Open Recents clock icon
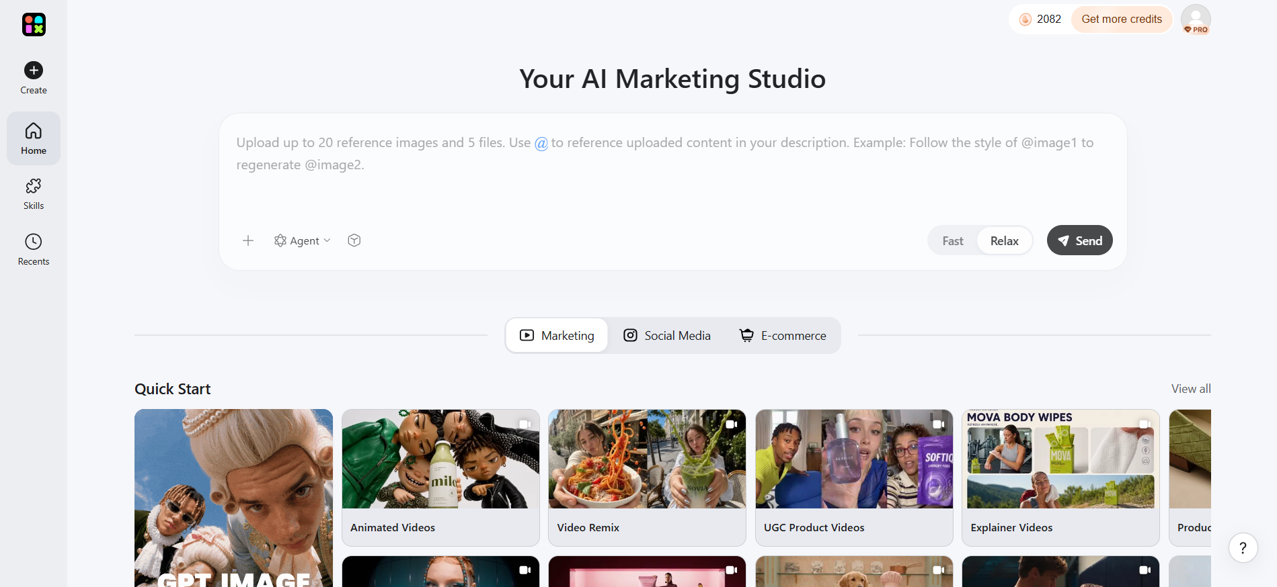Screen dimensions: 1277x587 point(34,242)
